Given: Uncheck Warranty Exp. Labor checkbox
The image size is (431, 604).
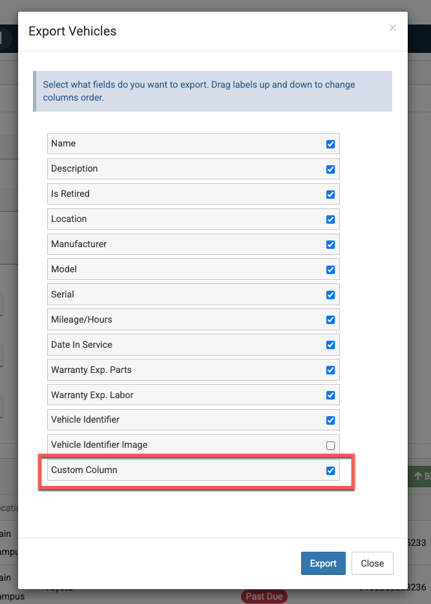Looking at the screenshot, I should tap(330, 396).
